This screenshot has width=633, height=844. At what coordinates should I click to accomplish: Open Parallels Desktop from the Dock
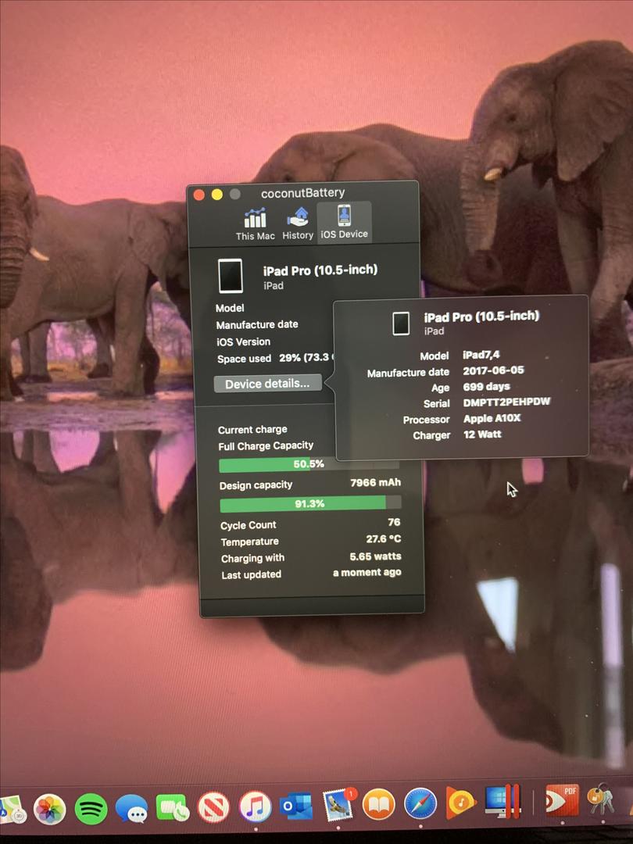(x=502, y=802)
